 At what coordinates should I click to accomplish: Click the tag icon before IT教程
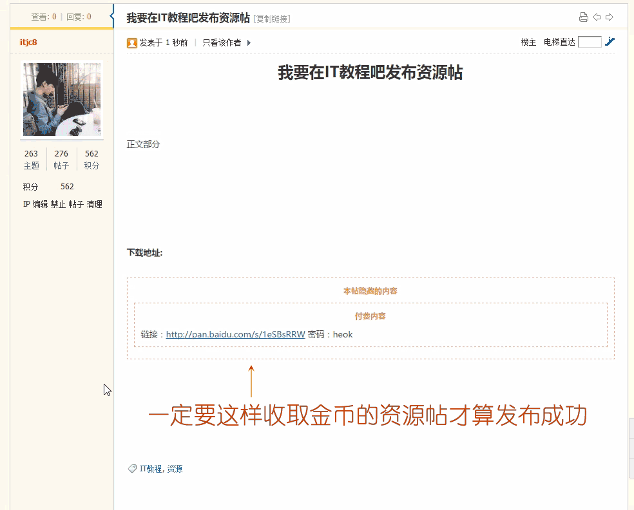132,469
